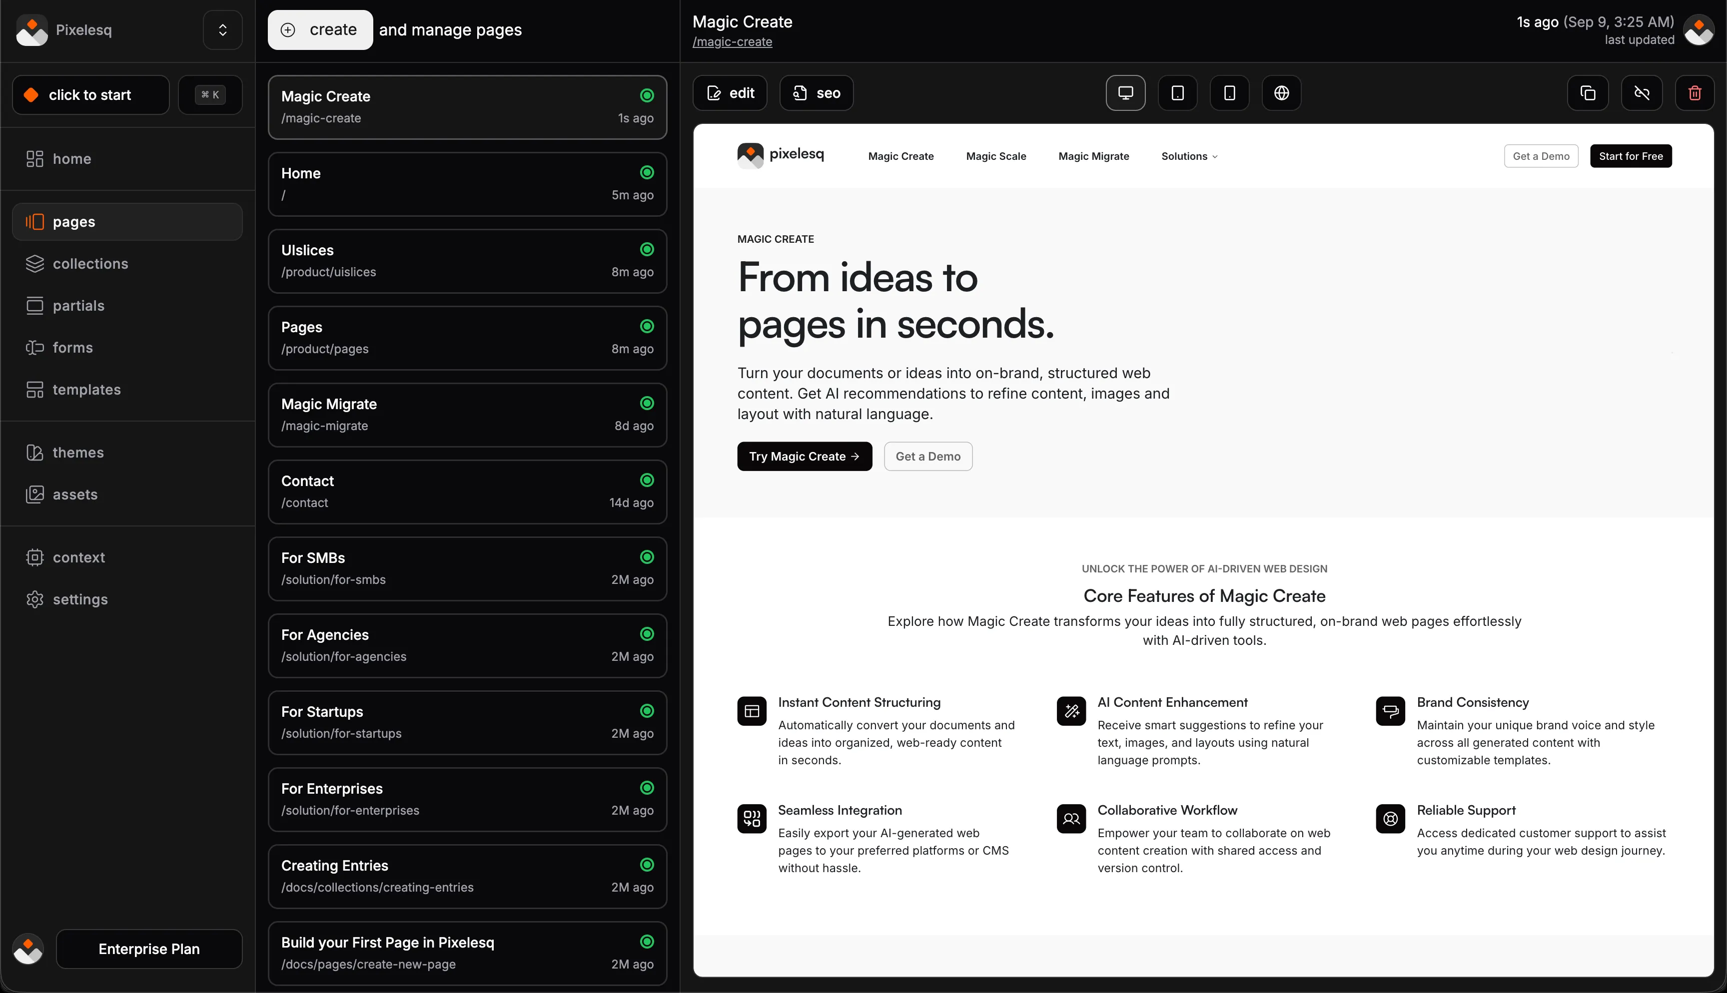Select Build your First Page card
Viewport: 1727px width, 993px height.
coord(467,954)
